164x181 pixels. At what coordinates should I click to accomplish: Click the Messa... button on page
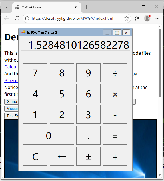11,109
